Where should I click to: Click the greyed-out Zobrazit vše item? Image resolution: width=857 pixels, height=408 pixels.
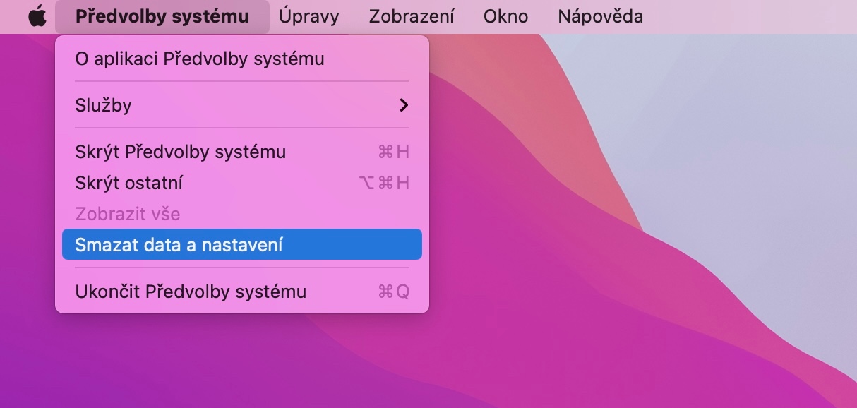[x=127, y=214]
